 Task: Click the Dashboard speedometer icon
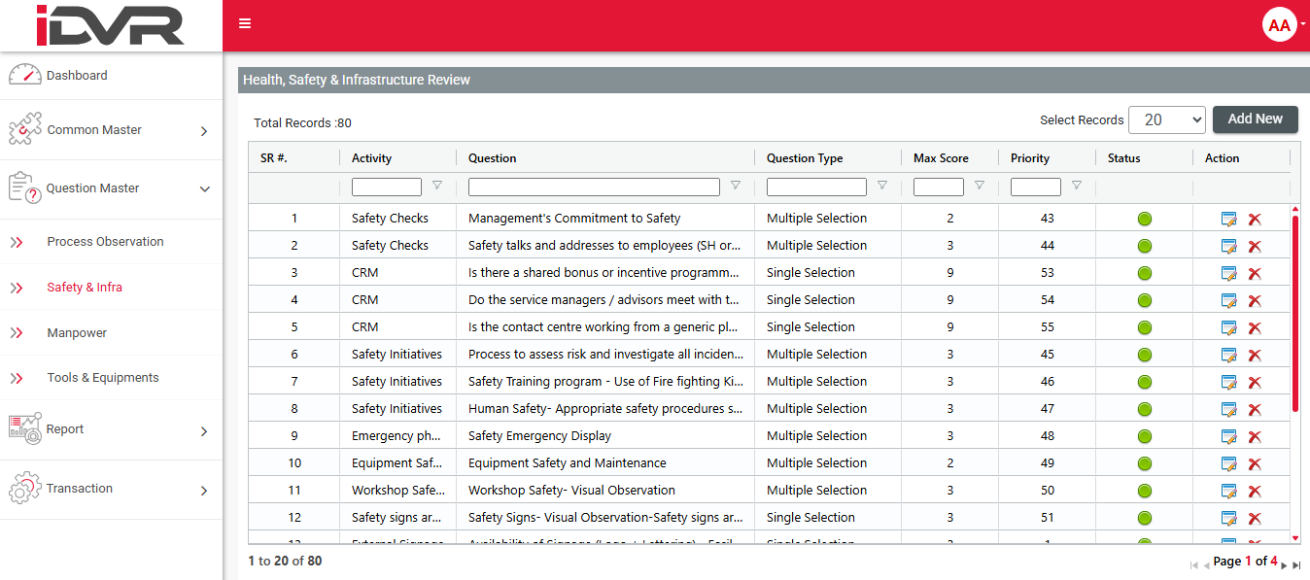point(24,74)
